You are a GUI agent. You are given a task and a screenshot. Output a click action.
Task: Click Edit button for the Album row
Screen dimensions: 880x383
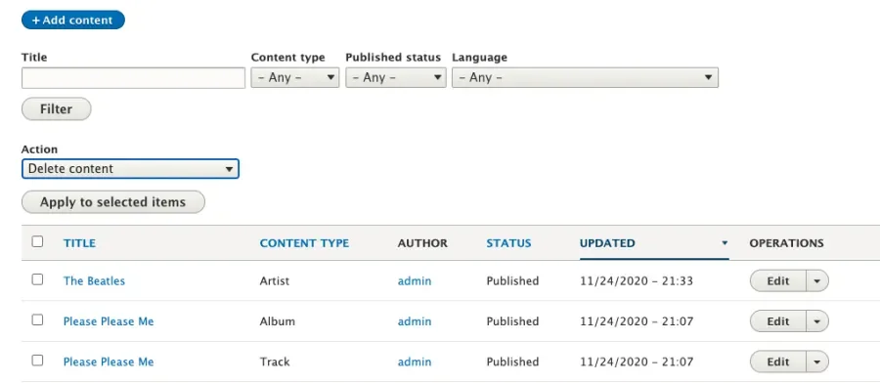click(x=778, y=321)
